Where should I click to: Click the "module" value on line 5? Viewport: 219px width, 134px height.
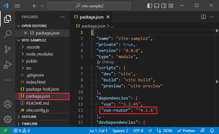tap(126, 57)
